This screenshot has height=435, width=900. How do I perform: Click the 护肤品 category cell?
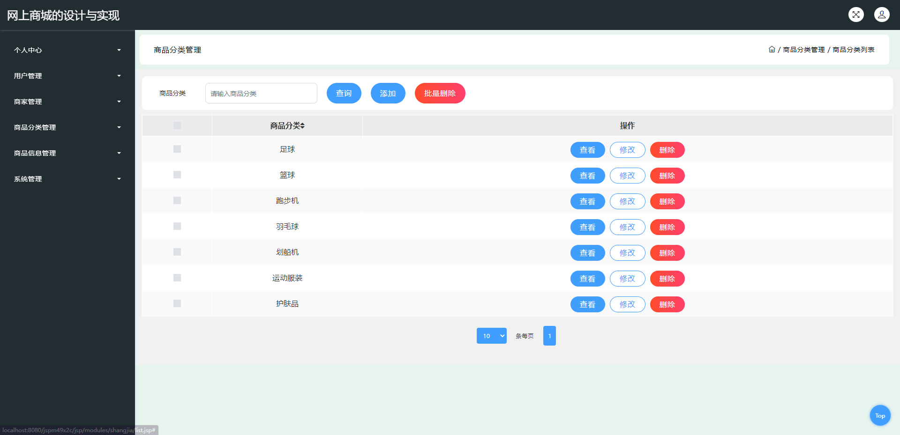(x=287, y=304)
